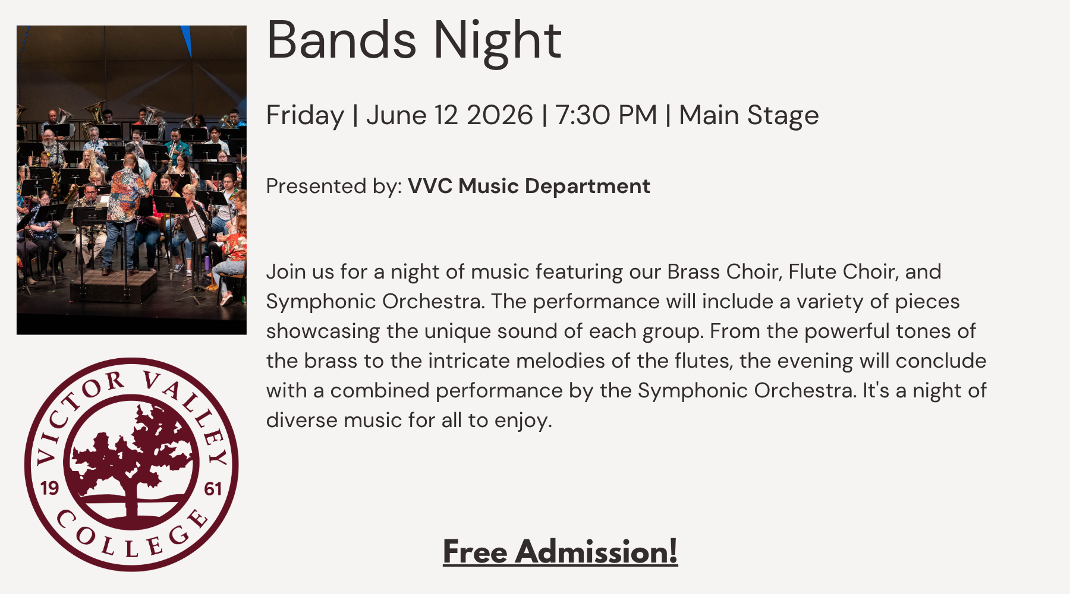Click the oak tree in the seal
The width and height of the screenshot is (1070, 594).
pos(134,457)
